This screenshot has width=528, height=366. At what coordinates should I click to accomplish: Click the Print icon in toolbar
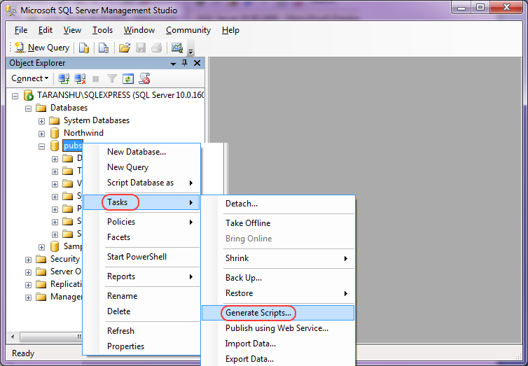coord(157,48)
